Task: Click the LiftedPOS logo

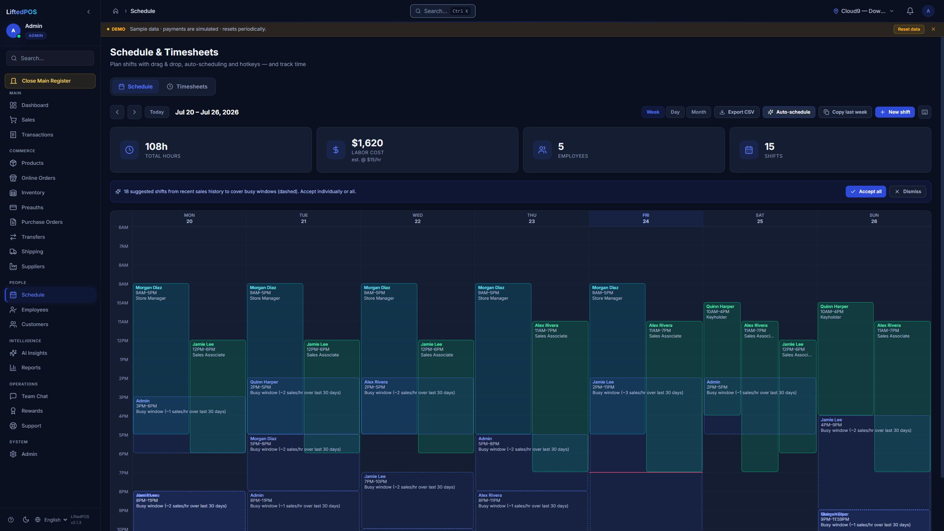Action: point(22,12)
